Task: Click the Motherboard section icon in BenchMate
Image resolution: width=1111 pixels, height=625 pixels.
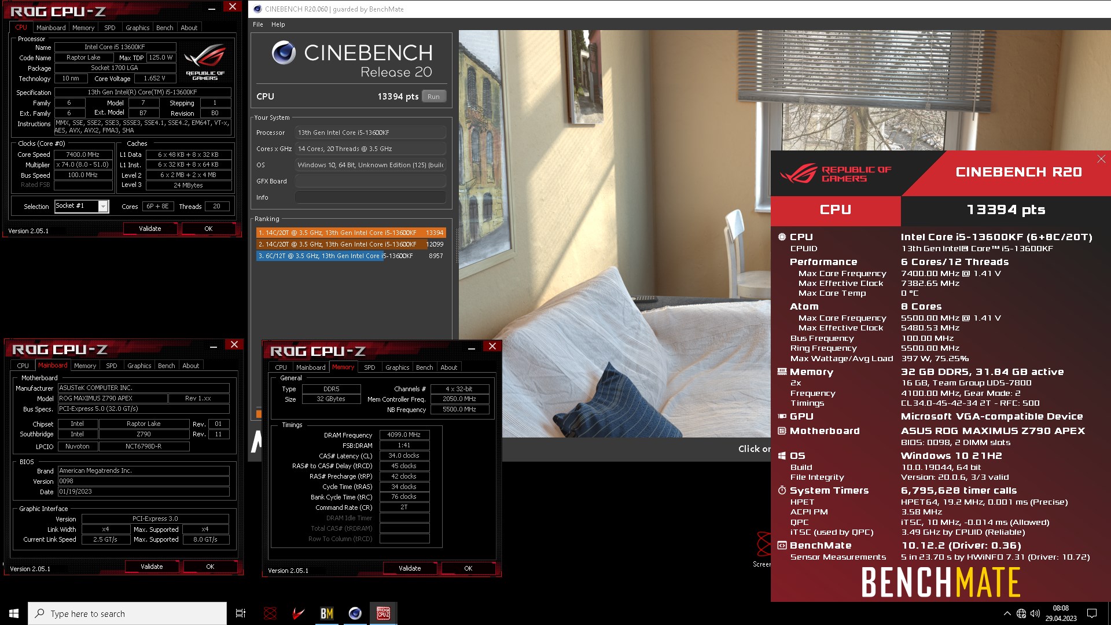Action: pyautogui.click(x=782, y=431)
